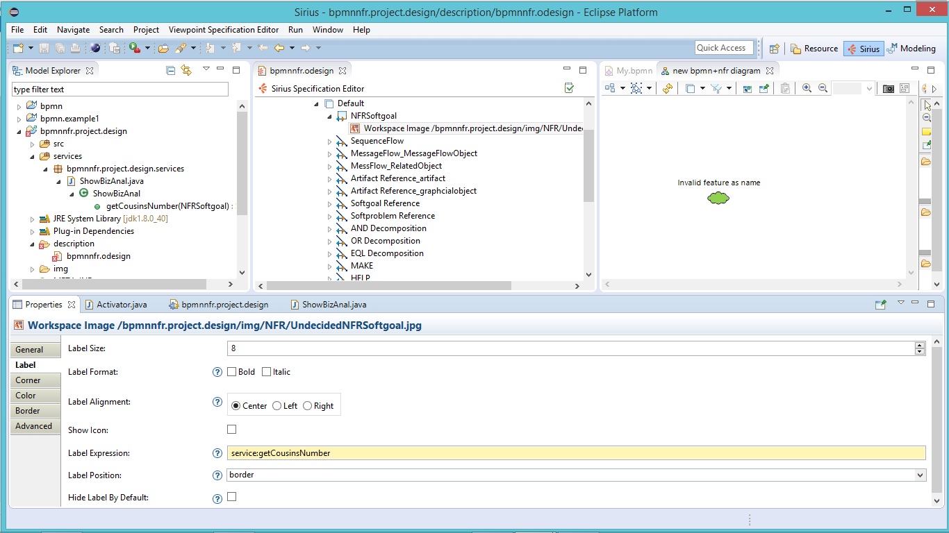Click the Layers icon in diagram toolbar
Screen dimensions: 949x533
click(x=690, y=88)
